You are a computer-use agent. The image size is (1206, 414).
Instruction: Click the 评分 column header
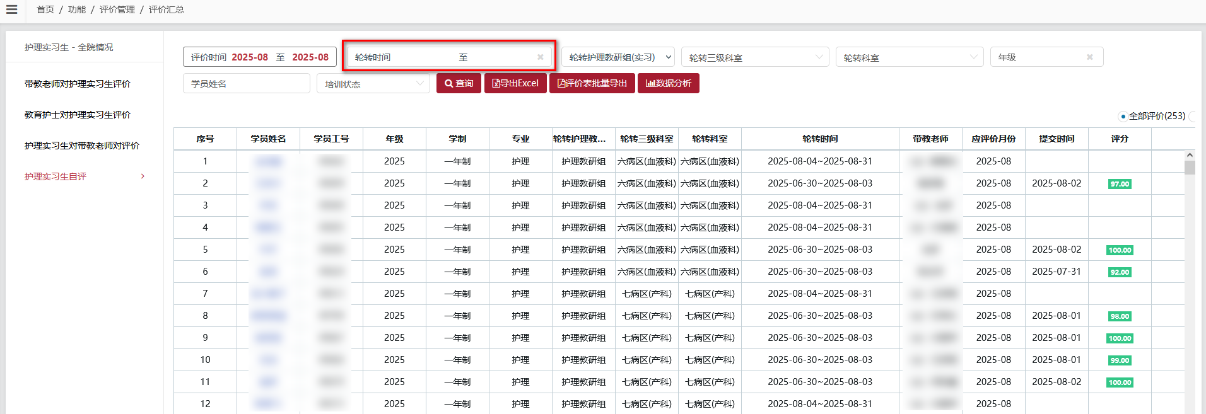(x=1120, y=139)
